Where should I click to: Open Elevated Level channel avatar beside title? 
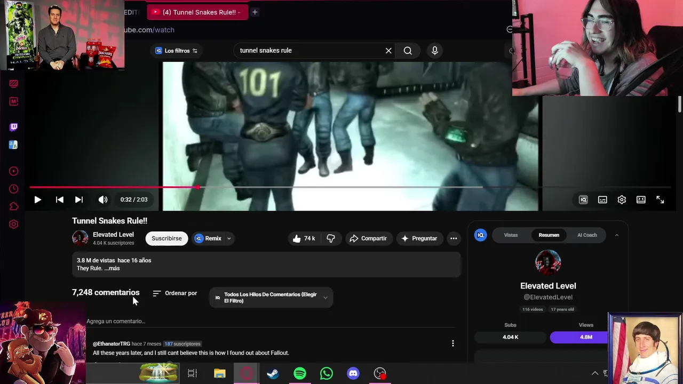(80, 238)
